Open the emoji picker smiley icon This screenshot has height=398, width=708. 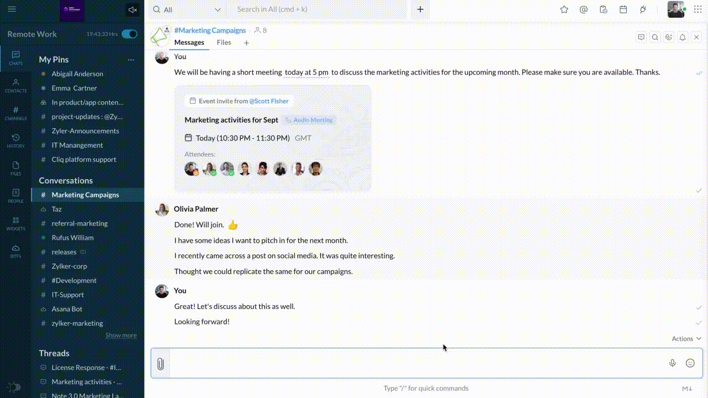(690, 363)
